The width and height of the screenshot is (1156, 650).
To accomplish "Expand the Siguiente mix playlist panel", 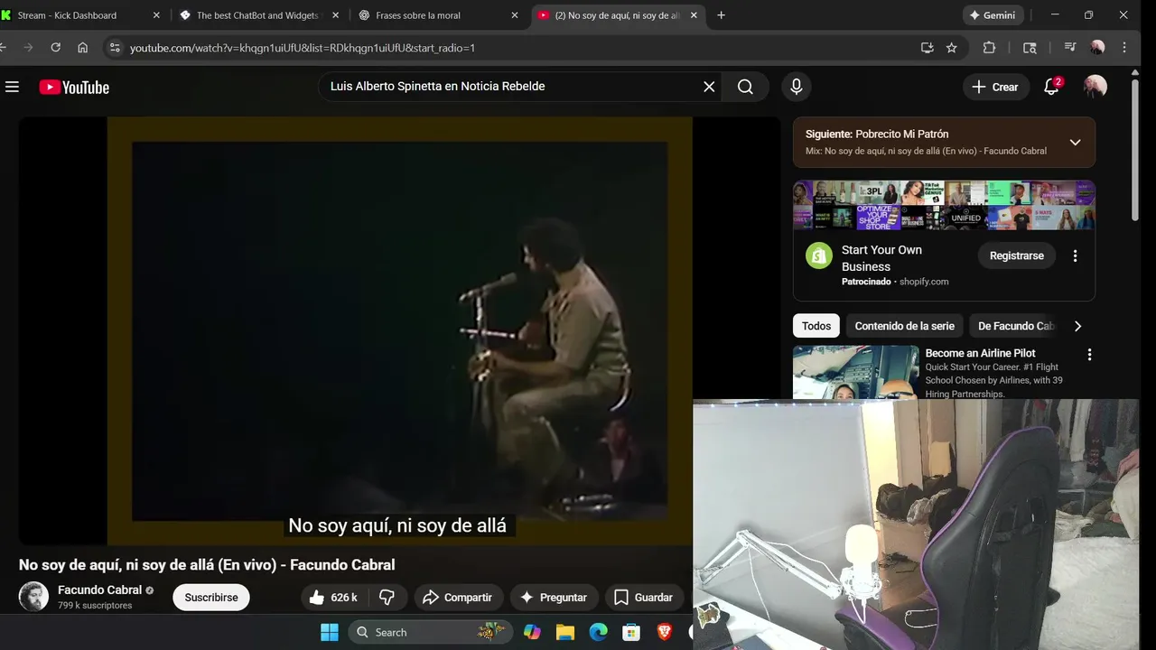I will tap(1075, 143).
